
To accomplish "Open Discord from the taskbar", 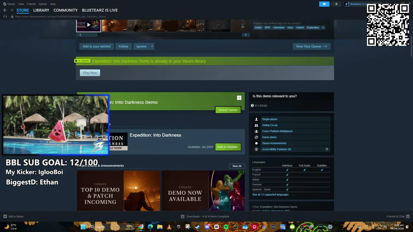I will tap(207, 227).
